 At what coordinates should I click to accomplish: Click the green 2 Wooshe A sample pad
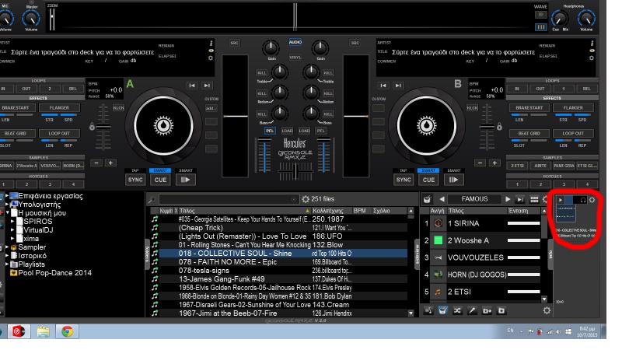[438, 240]
